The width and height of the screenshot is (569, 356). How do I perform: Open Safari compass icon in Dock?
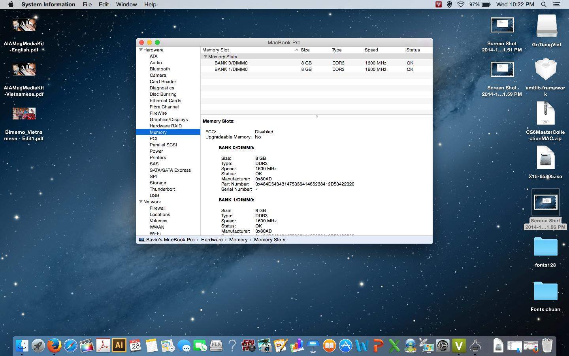(71, 346)
